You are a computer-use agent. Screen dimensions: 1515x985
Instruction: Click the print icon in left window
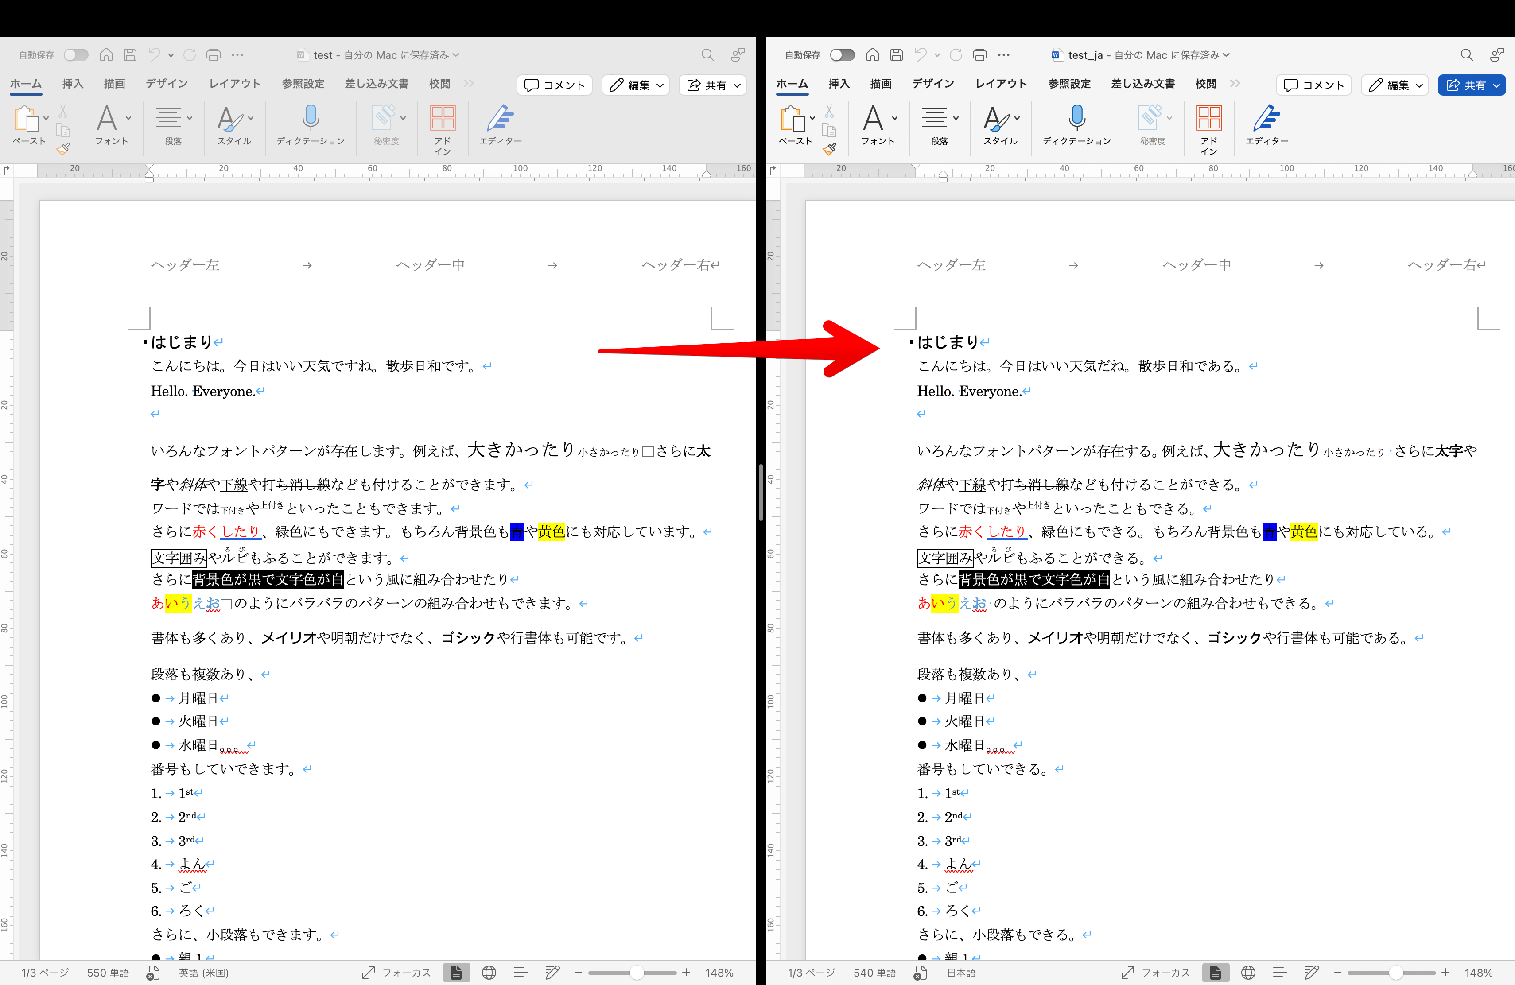pyautogui.click(x=214, y=55)
